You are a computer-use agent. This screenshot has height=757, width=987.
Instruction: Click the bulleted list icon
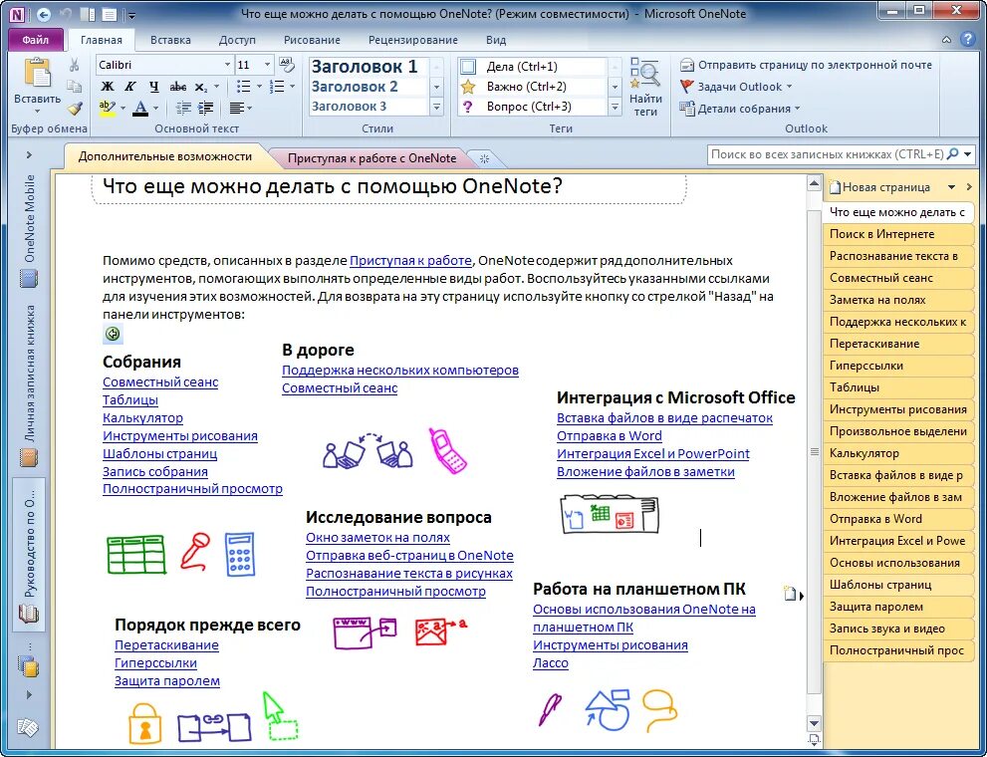(x=245, y=85)
